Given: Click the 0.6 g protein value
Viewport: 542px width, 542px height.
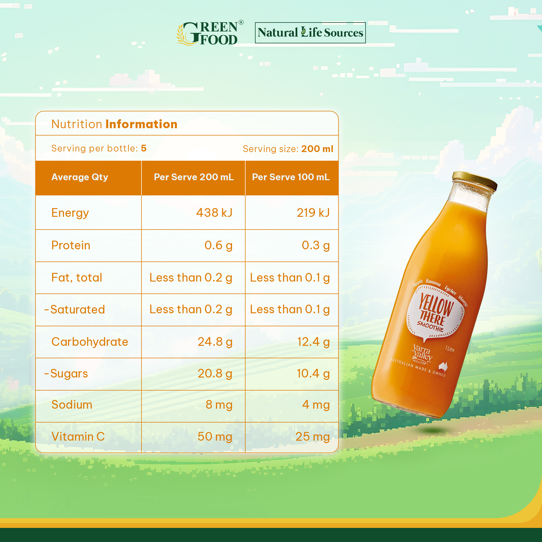Looking at the screenshot, I should 218,246.
